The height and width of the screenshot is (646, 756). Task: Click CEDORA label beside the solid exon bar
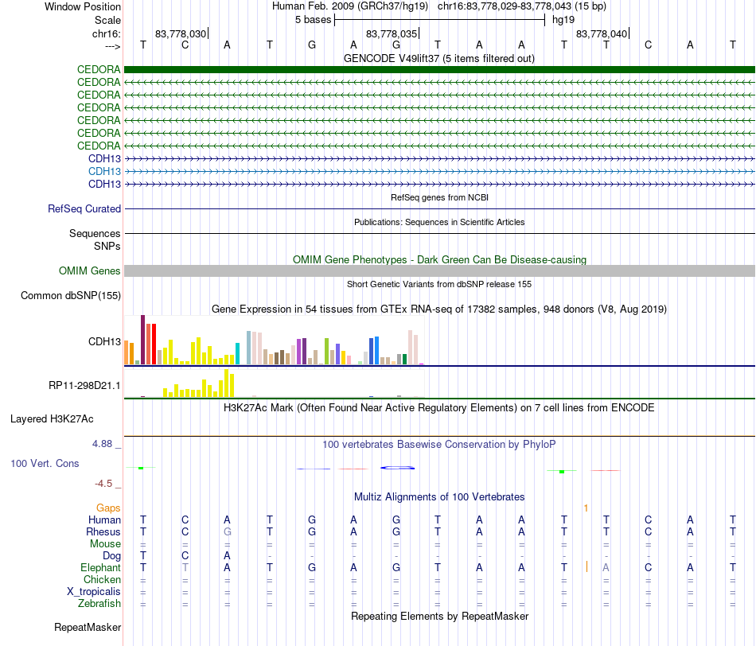pyautogui.click(x=99, y=69)
